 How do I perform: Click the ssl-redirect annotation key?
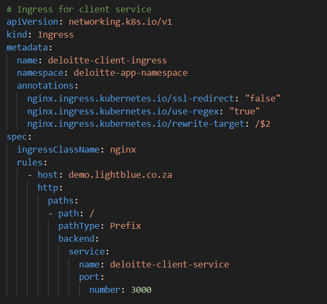point(131,99)
